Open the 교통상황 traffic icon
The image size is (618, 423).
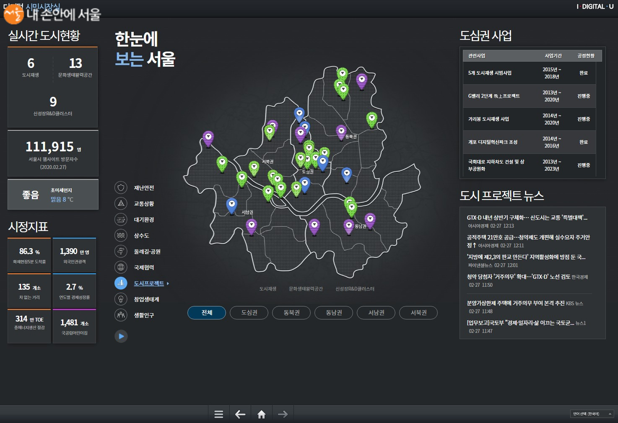pos(121,204)
